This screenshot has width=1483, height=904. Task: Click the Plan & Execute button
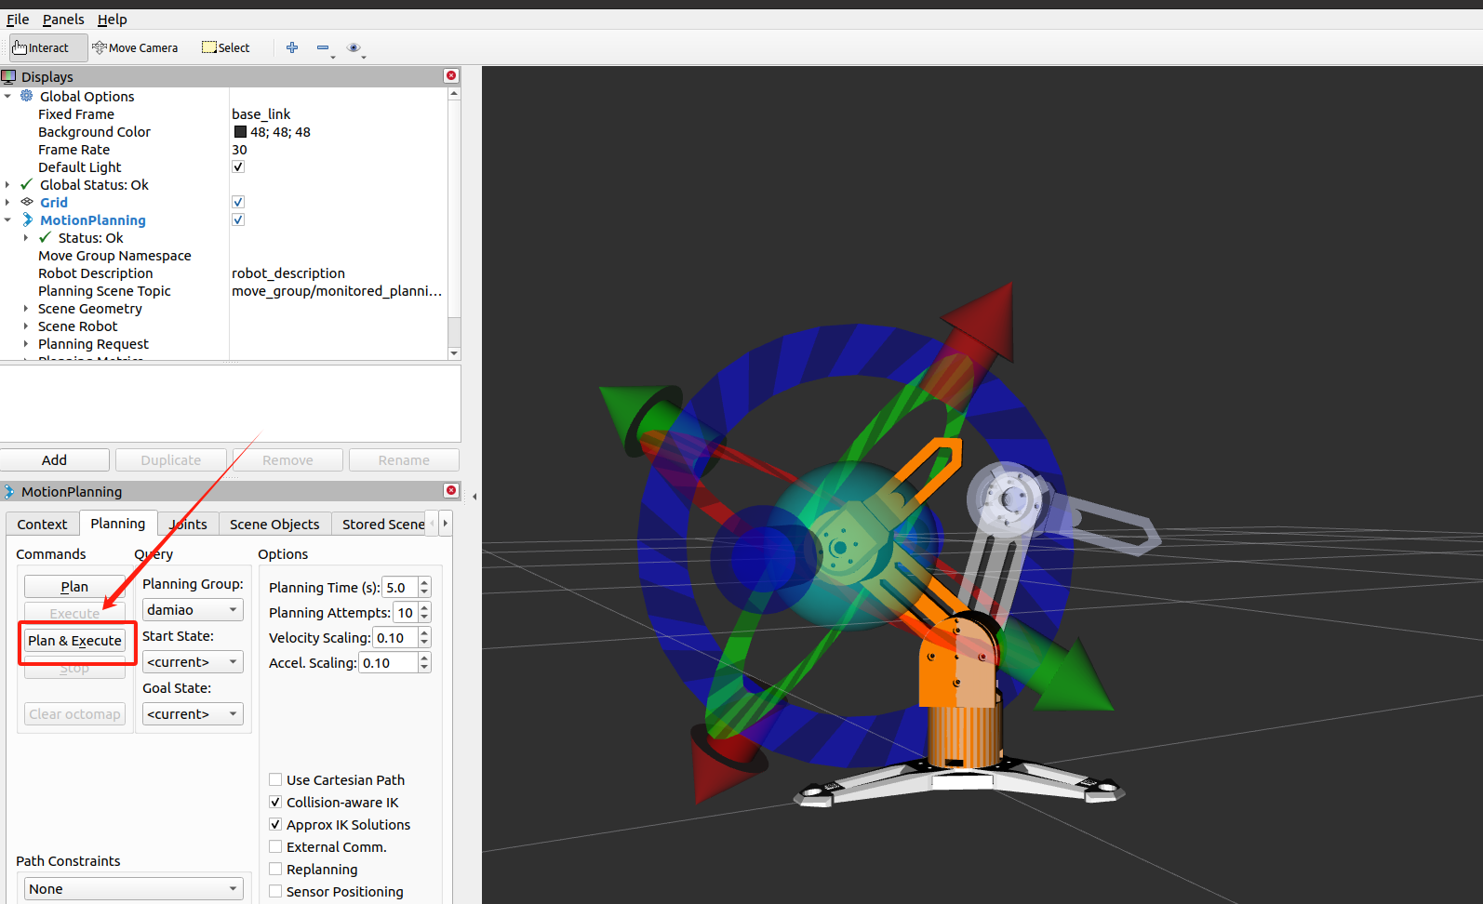pos(74,640)
